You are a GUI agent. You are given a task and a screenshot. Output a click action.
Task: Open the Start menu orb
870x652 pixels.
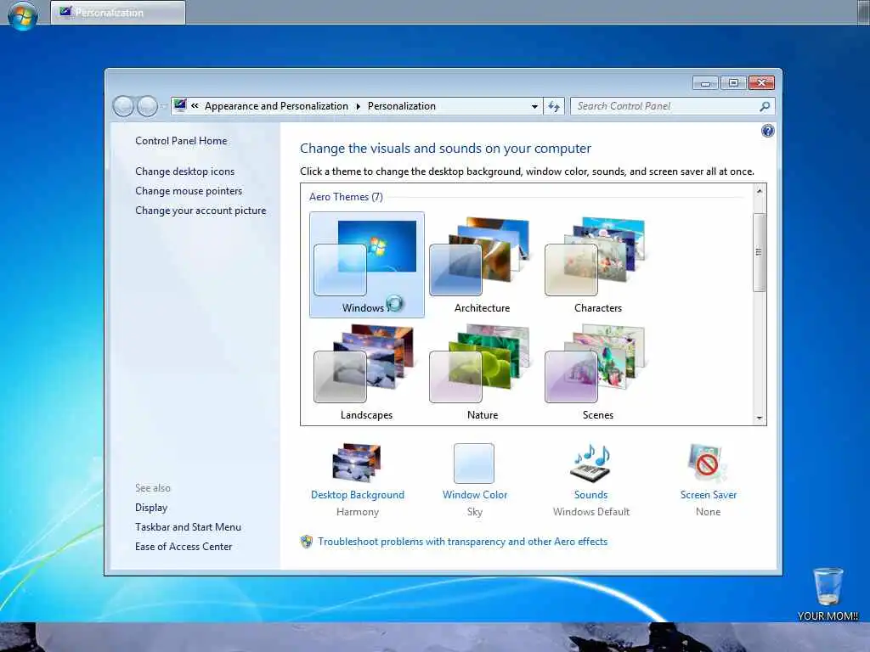click(23, 14)
